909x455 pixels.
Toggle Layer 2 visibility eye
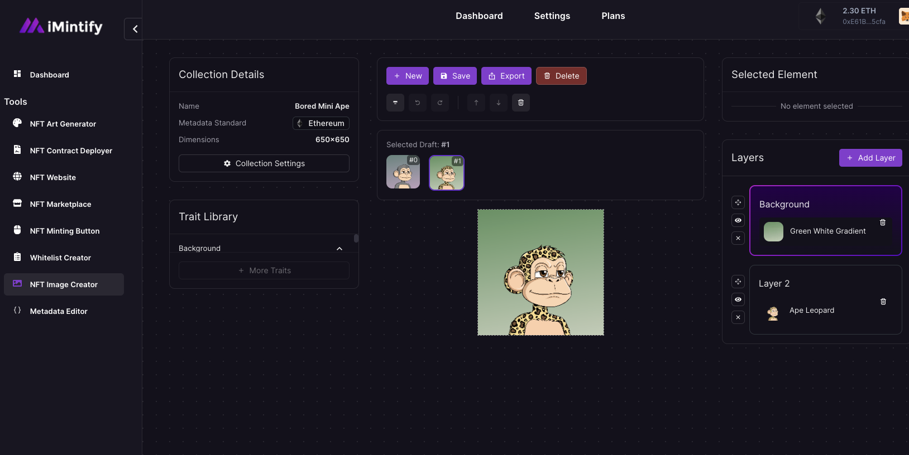[x=738, y=299]
